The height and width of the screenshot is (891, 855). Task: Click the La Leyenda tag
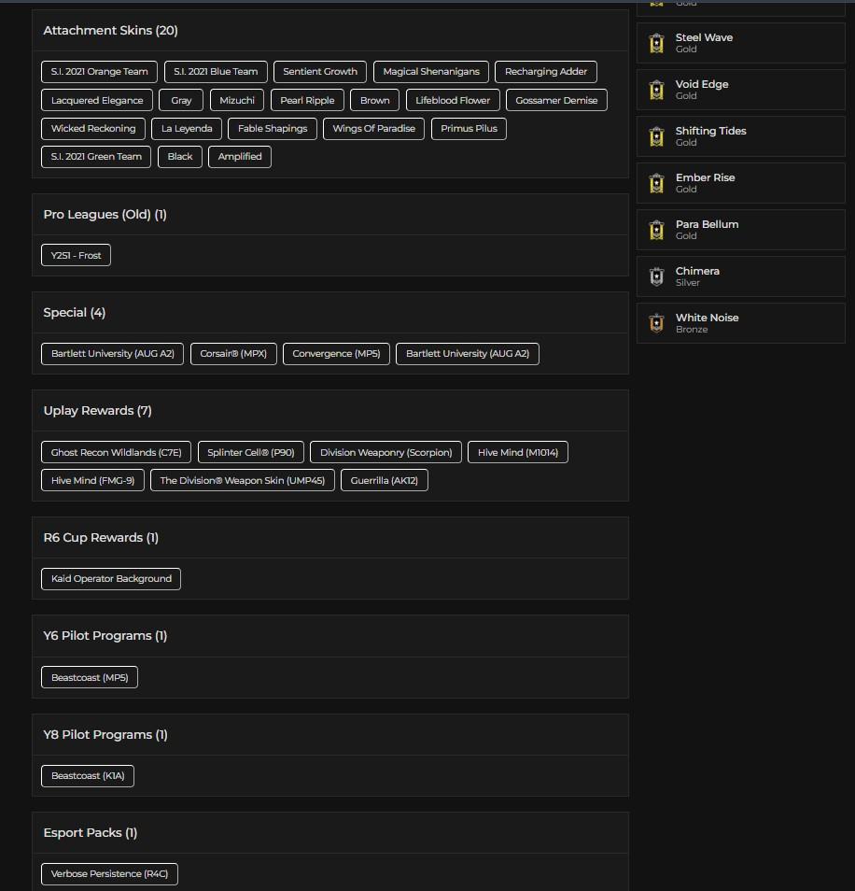187,129
